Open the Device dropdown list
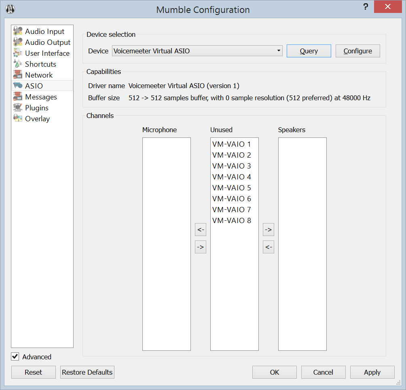 pos(197,51)
